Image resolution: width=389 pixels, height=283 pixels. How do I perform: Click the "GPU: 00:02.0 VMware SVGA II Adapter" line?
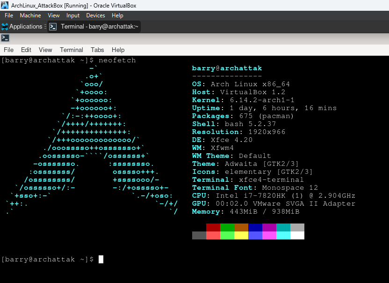274,203
